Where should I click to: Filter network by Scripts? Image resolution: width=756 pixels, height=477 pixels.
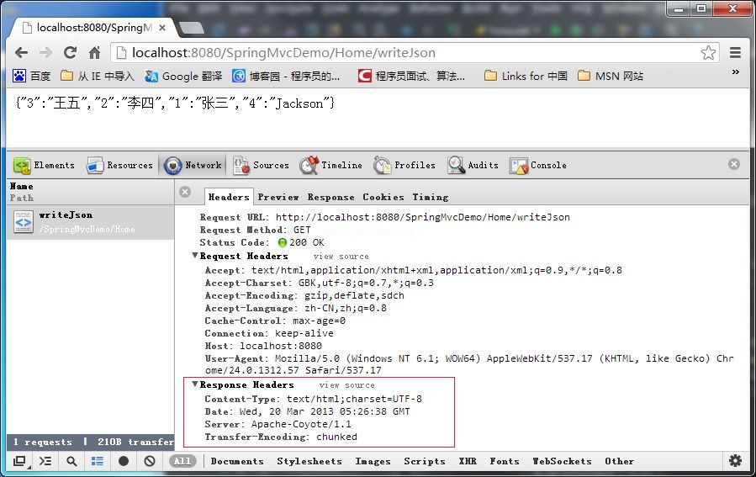pyautogui.click(x=425, y=461)
